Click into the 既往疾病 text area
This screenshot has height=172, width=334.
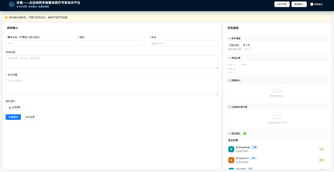pos(112,62)
